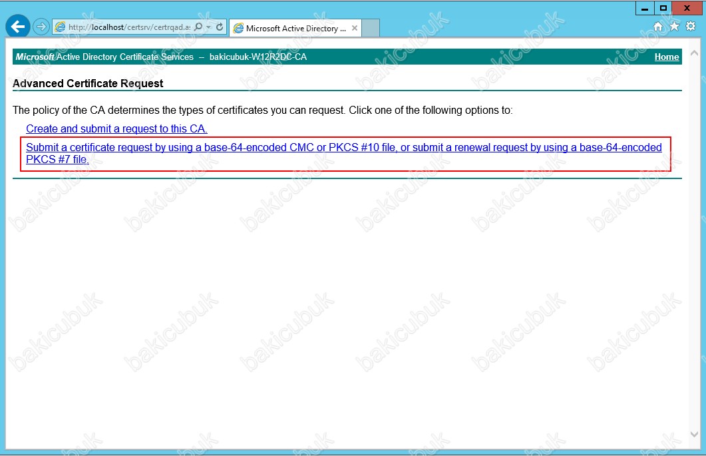Refresh the page with the reload icon
The height and width of the screenshot is (456, 706).
220,27
